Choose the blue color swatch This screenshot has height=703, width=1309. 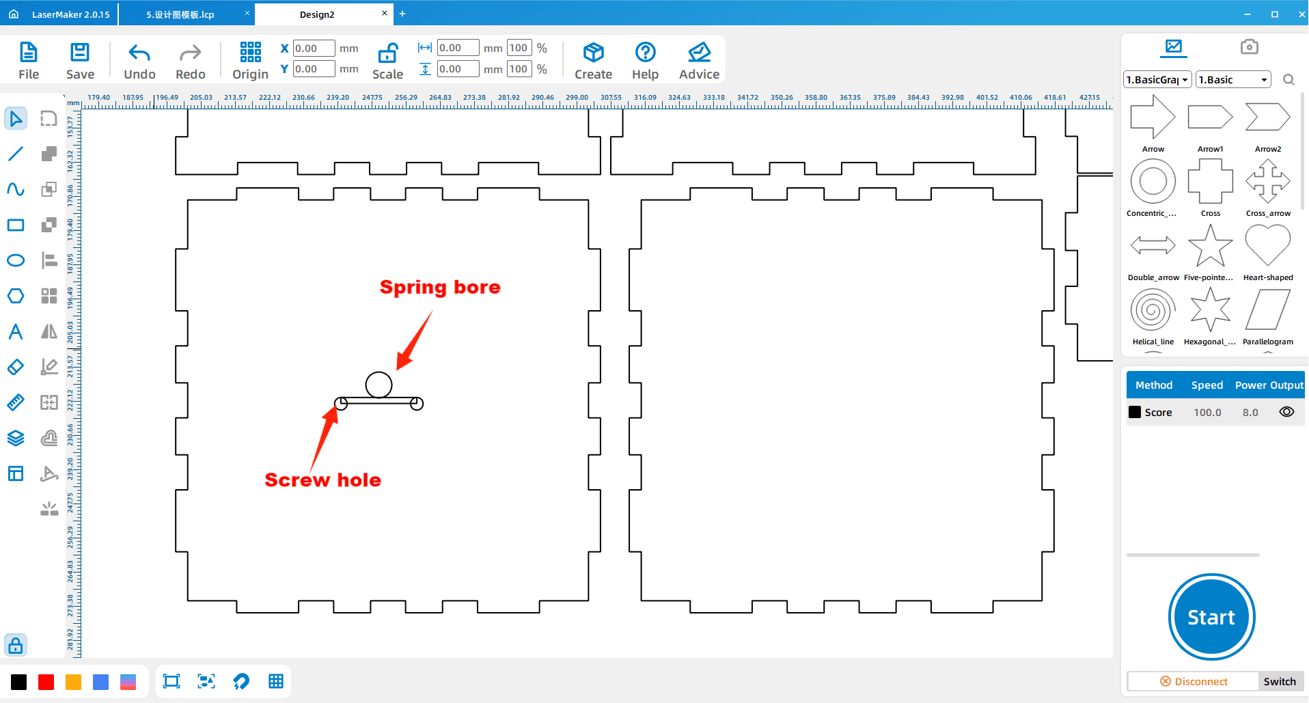(x=101, y=682)
